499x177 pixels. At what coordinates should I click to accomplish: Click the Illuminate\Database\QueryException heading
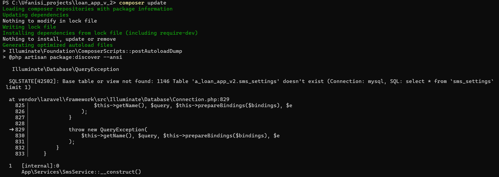point(65,69)
